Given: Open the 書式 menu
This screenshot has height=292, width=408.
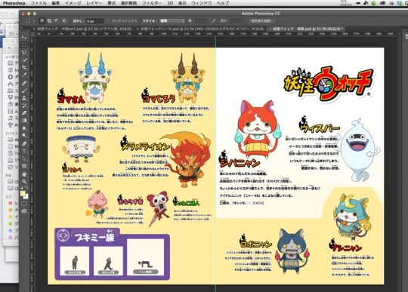Looking at the screenshot, I should point(112,3).
